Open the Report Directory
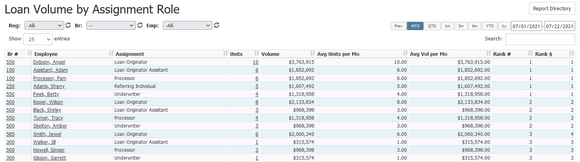 [552, 8]
